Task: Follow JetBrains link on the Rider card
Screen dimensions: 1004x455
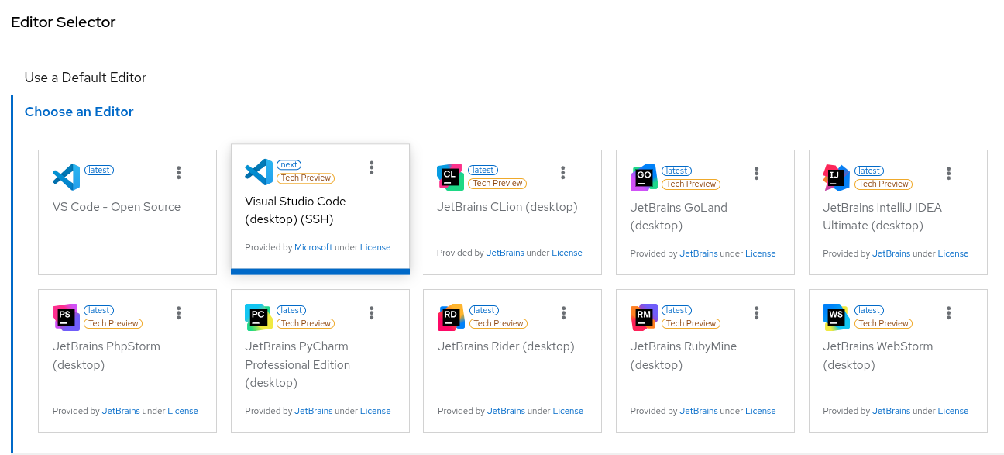Action: [x=506, y=411]
